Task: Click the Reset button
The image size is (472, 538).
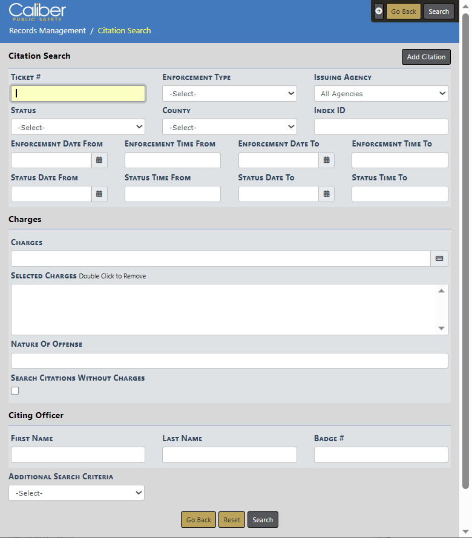Action: pyautogui.click(x=232, y=520)
